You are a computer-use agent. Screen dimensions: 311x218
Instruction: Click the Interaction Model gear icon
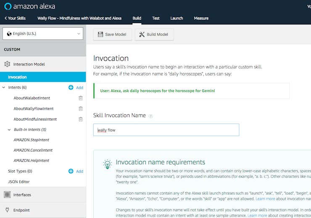coord(7,64)
